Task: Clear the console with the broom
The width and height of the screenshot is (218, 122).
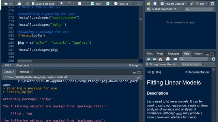Action: tap(139, 77)
